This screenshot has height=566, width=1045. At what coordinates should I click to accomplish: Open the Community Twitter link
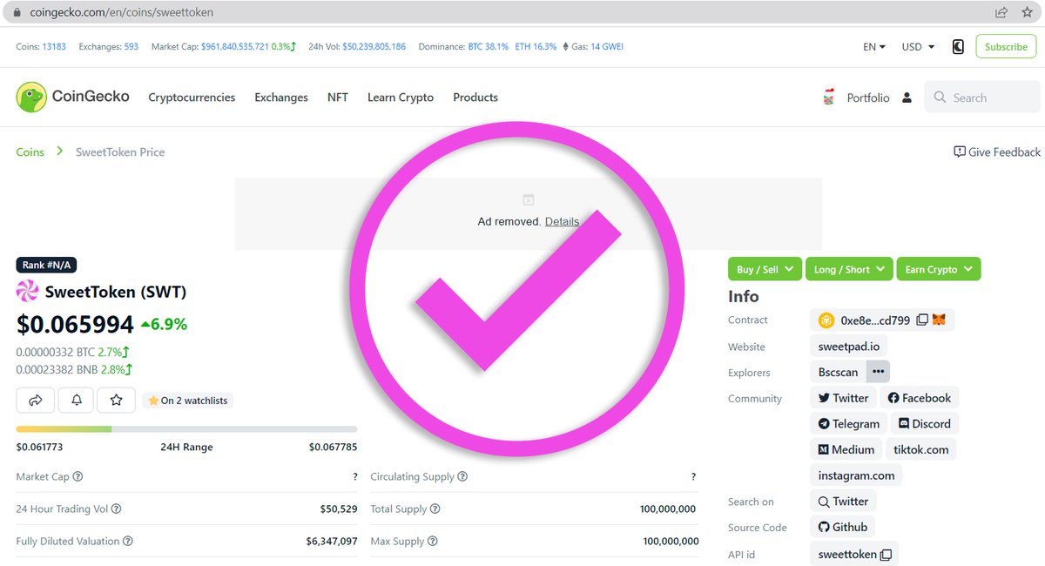click(843, 398)
